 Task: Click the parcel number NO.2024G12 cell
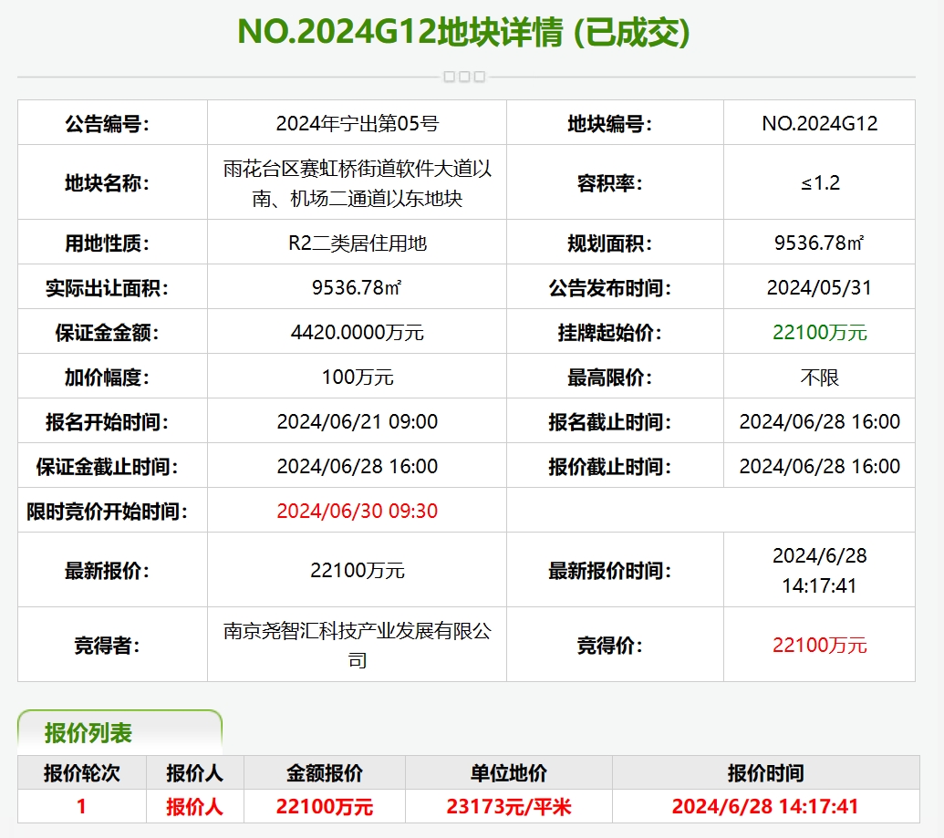pyautogui.click(x=819, y=123)
